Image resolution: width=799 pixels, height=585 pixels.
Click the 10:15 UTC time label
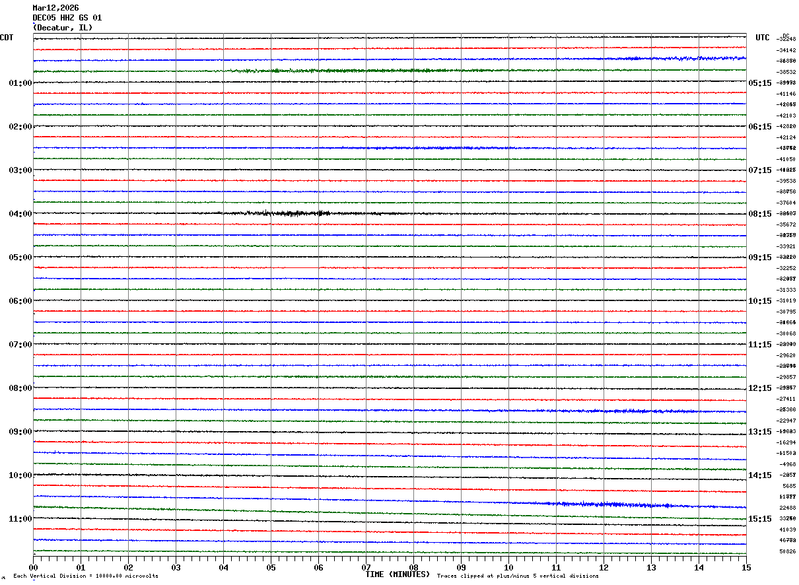pos(760,301)
